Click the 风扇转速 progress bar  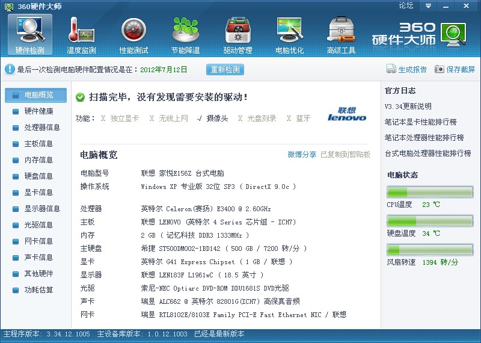point(430,250)
